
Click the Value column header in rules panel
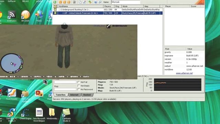click(195, 49)
